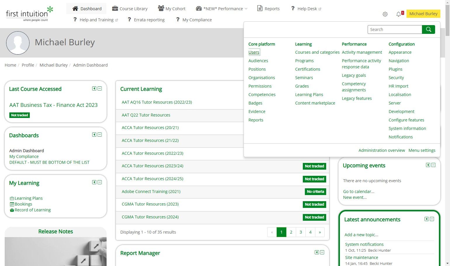Click the Go to calendar link
The height and width of the screenshot is (266, 450).
(x=359, y=192)
